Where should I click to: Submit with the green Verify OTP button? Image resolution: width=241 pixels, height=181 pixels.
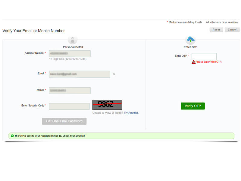click(192, 106)
